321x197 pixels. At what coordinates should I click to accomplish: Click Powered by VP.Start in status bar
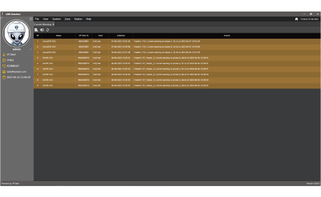(10, 184)
